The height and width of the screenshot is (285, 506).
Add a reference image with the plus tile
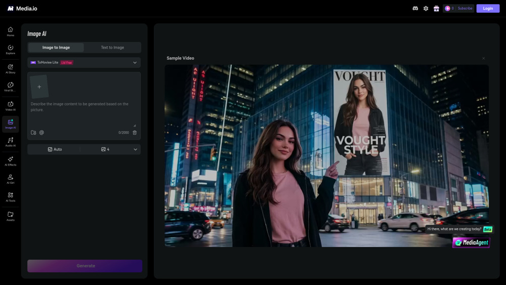39,87
